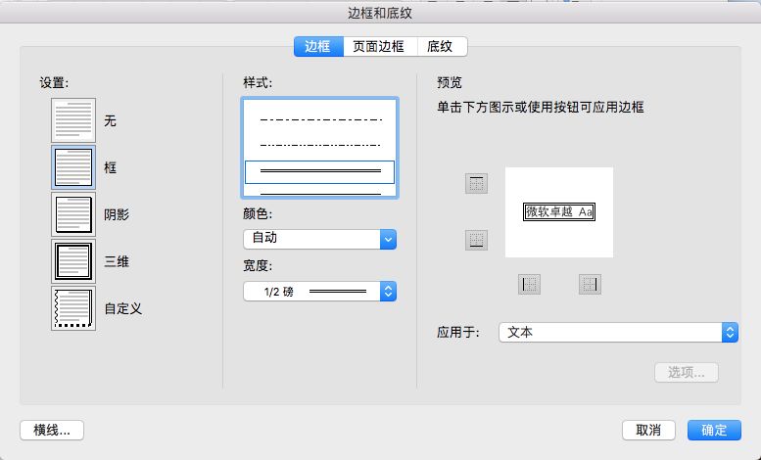
Task: Click the 自定义 label text
Action: click(122, 308)
